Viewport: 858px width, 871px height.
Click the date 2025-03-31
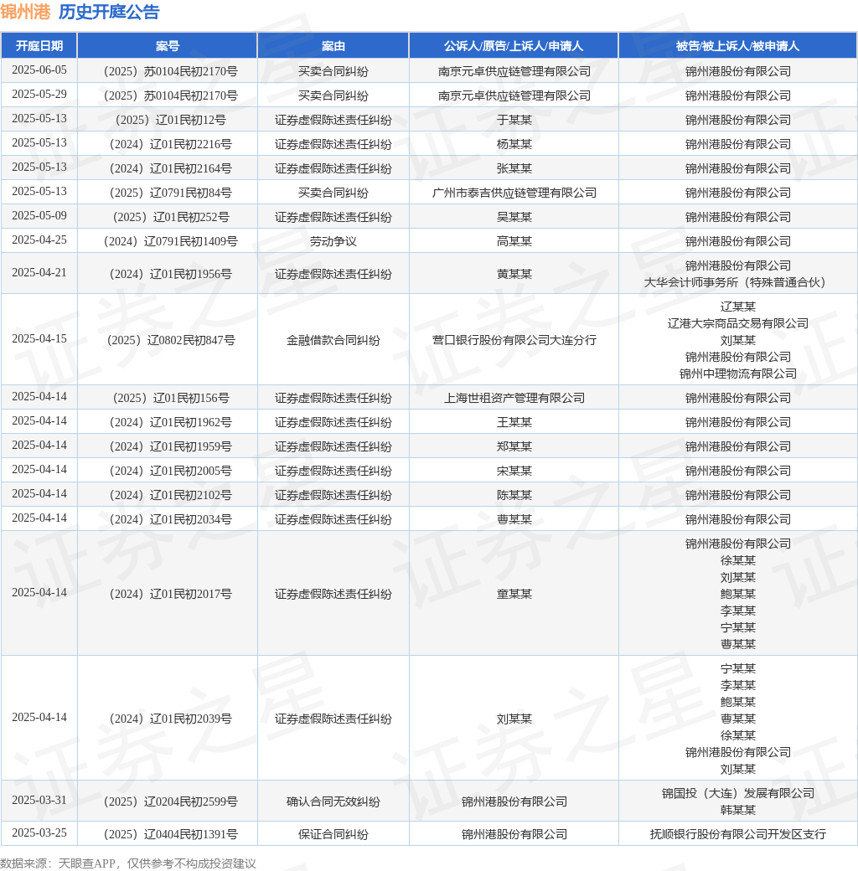tap(39, 801)
